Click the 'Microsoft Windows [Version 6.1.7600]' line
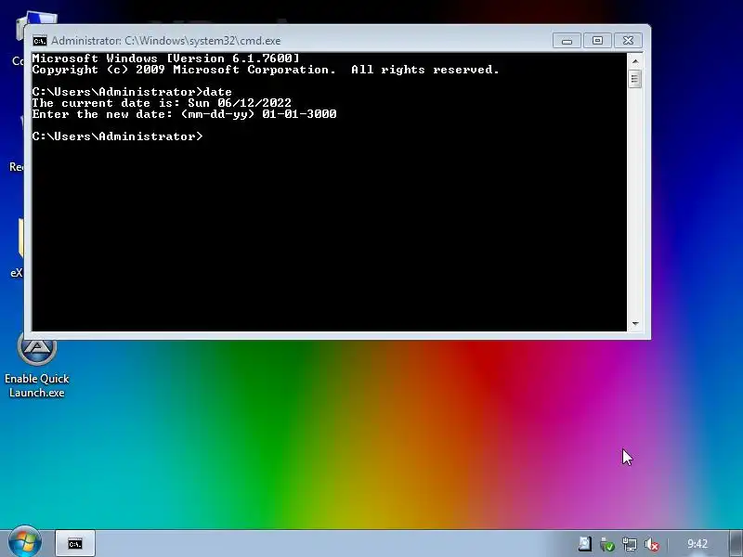 166,58
